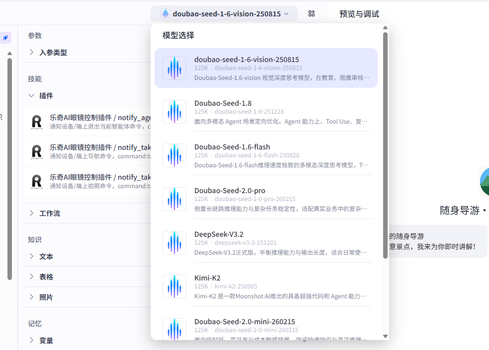The height and width of the screenshot is (350, 489).
Task: Open the notify_tak photo command plugin
Action: point(87,181)
